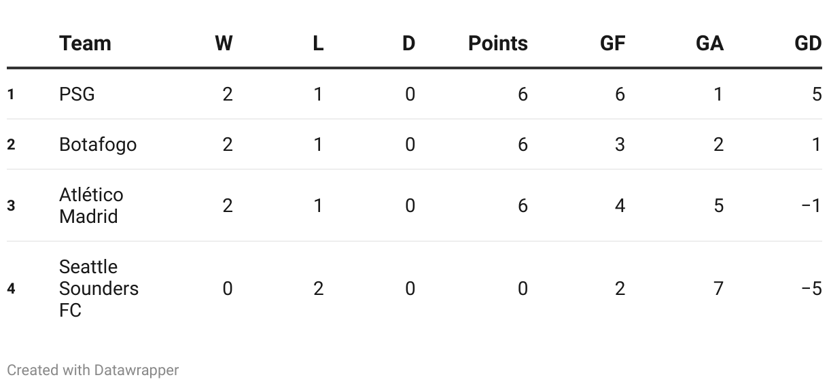Select the Botafogo team name
Viewport: 829px width, 386px height.
pos(98,145)
